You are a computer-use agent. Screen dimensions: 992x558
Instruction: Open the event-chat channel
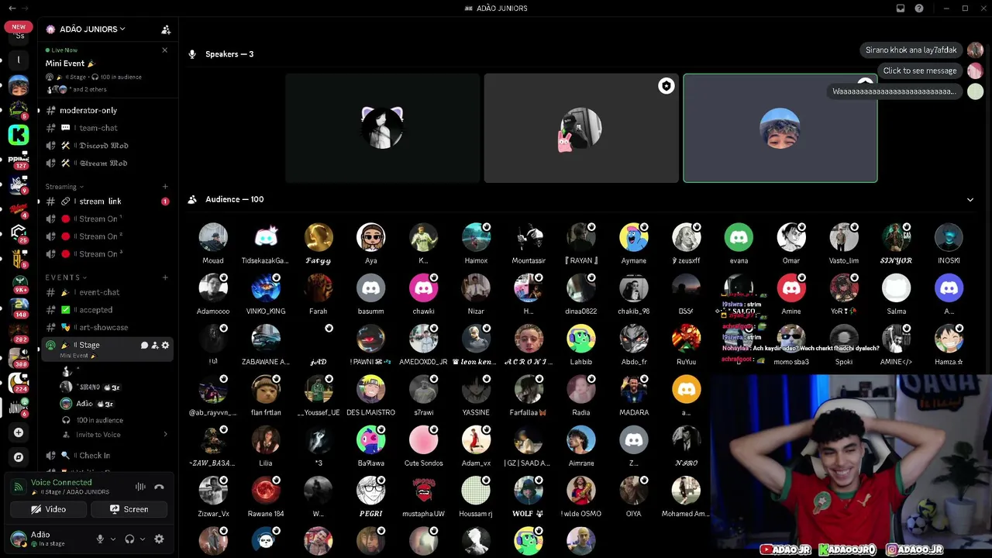[106, 292]
